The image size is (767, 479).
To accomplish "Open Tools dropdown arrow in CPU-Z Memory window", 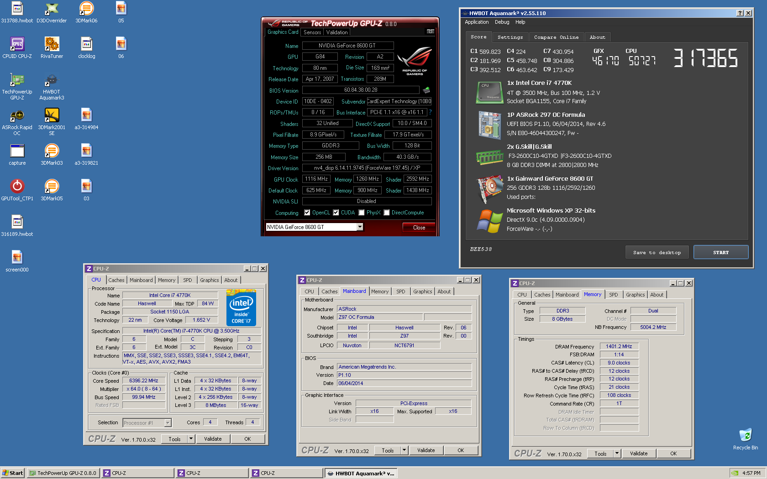I will click(x=617, y=453).
